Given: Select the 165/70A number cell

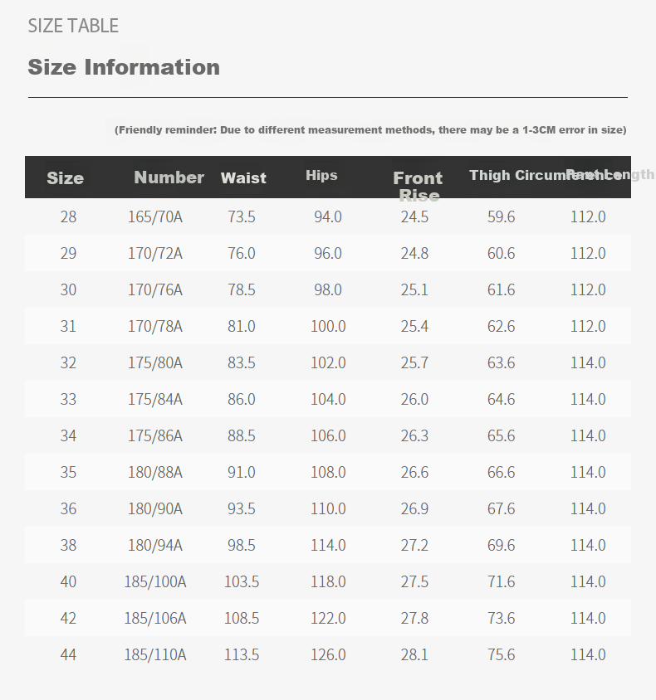Looking at the screenshot, I should coord(155,217).
